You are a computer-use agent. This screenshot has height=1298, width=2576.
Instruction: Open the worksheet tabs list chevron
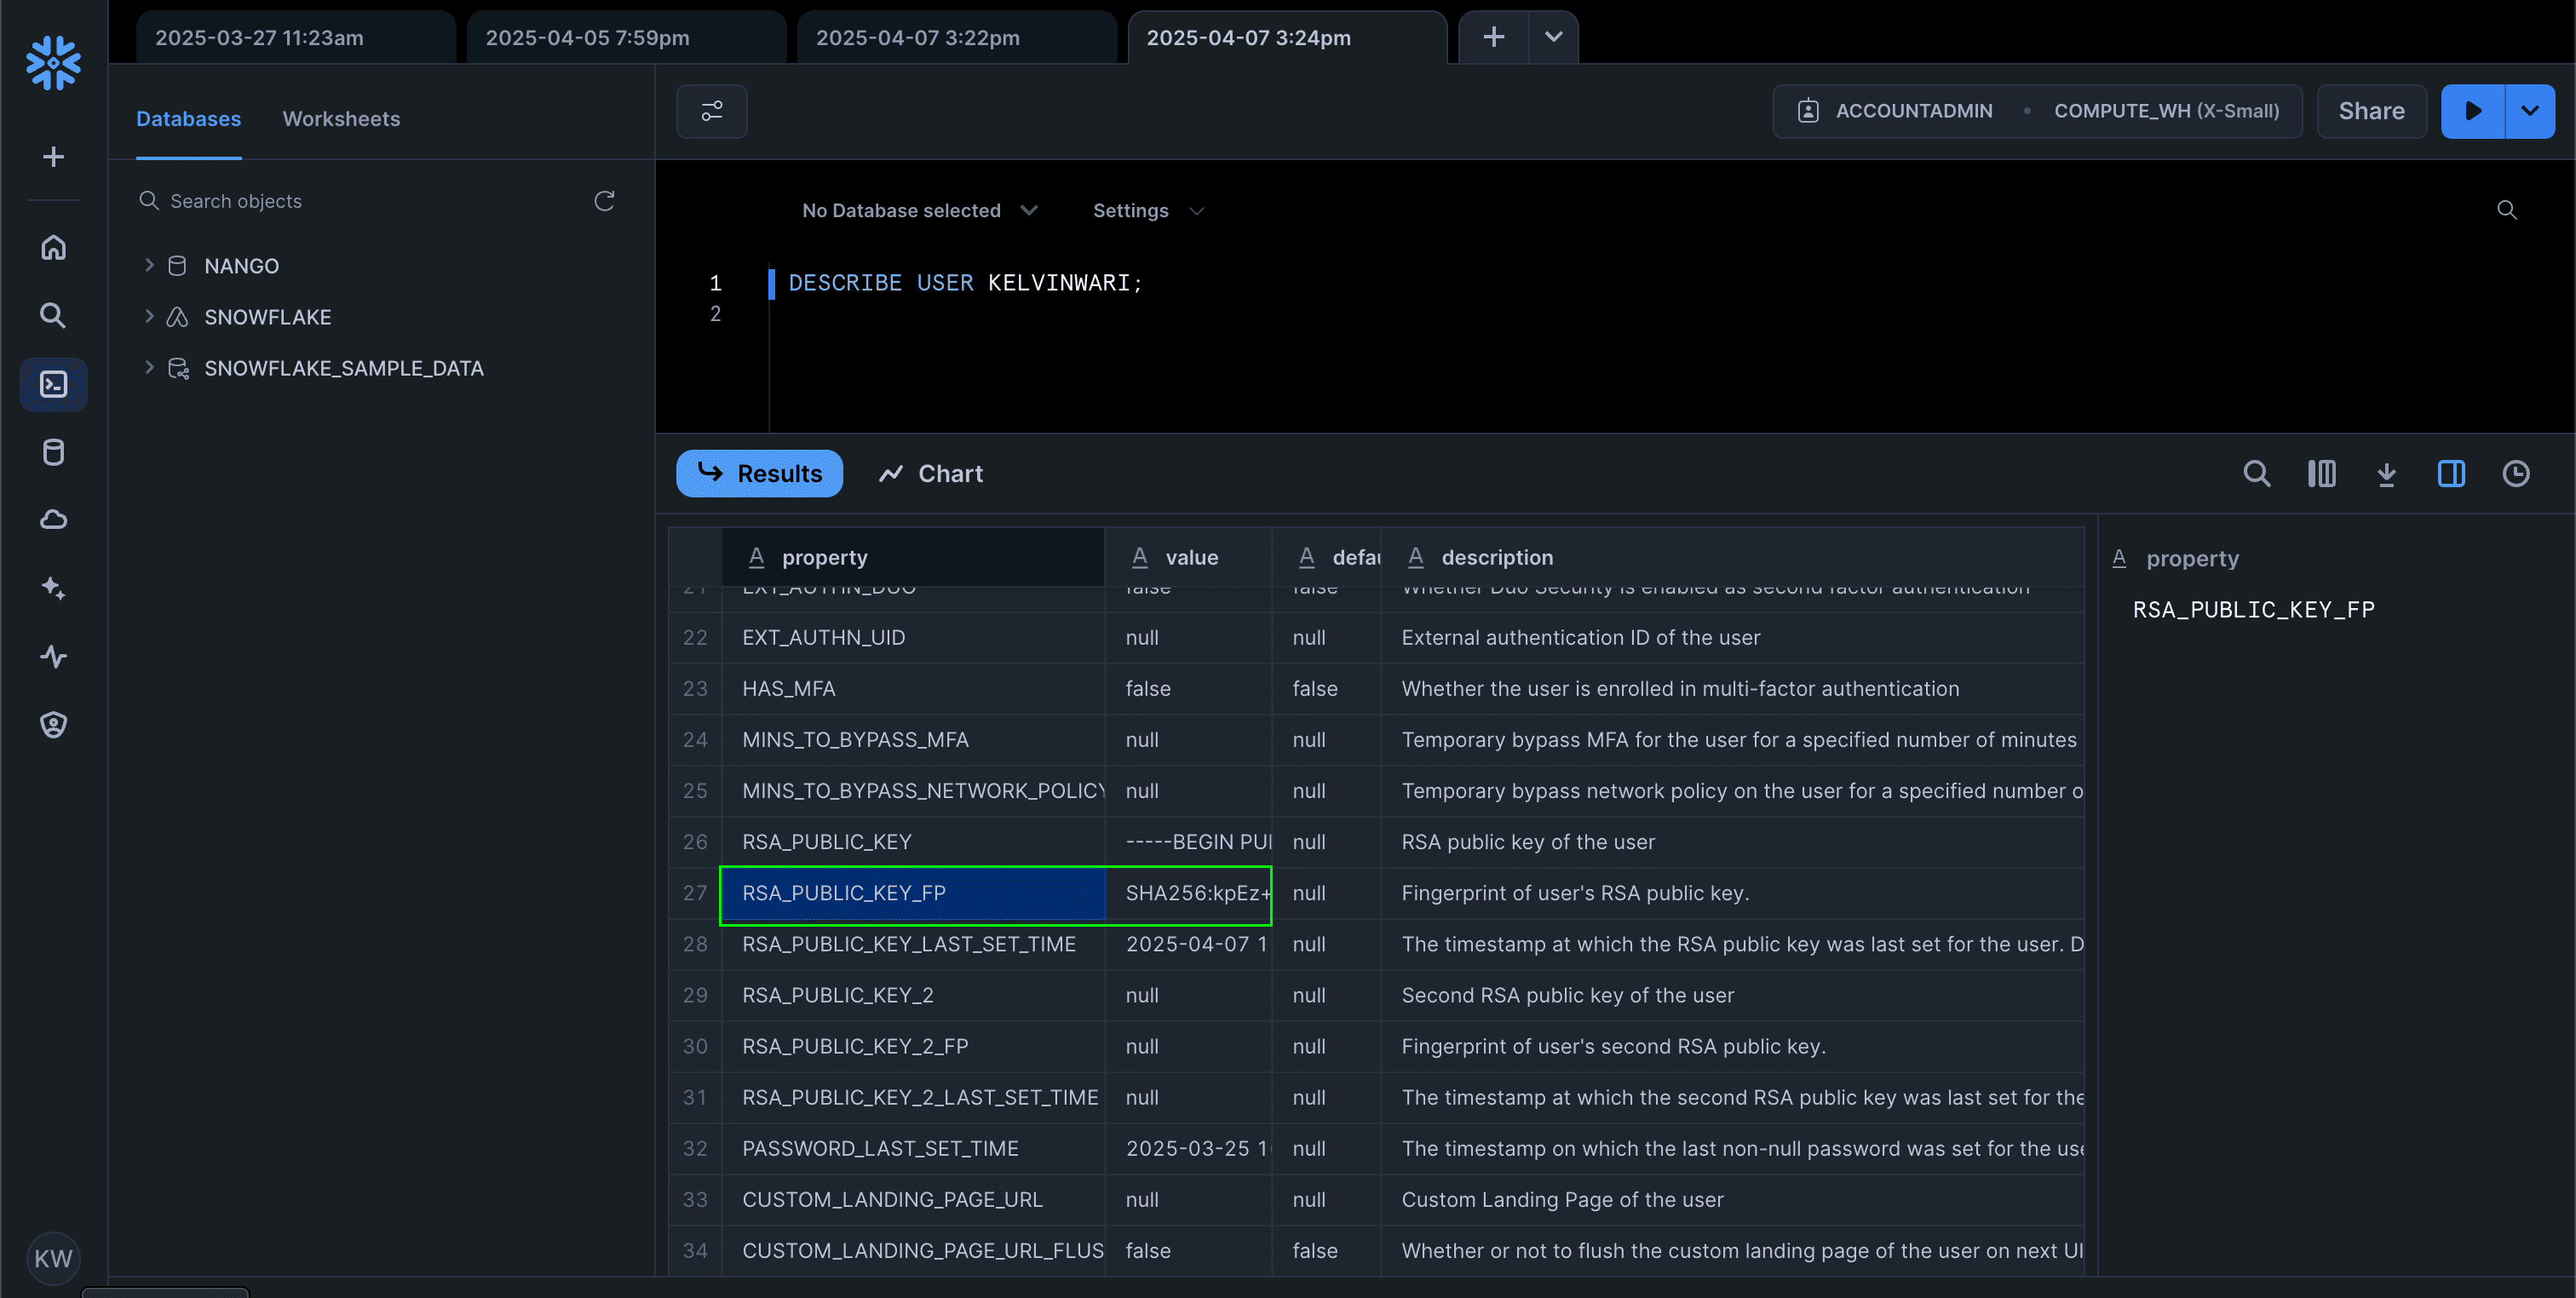pyautogui.click(x=1553, y=37)
